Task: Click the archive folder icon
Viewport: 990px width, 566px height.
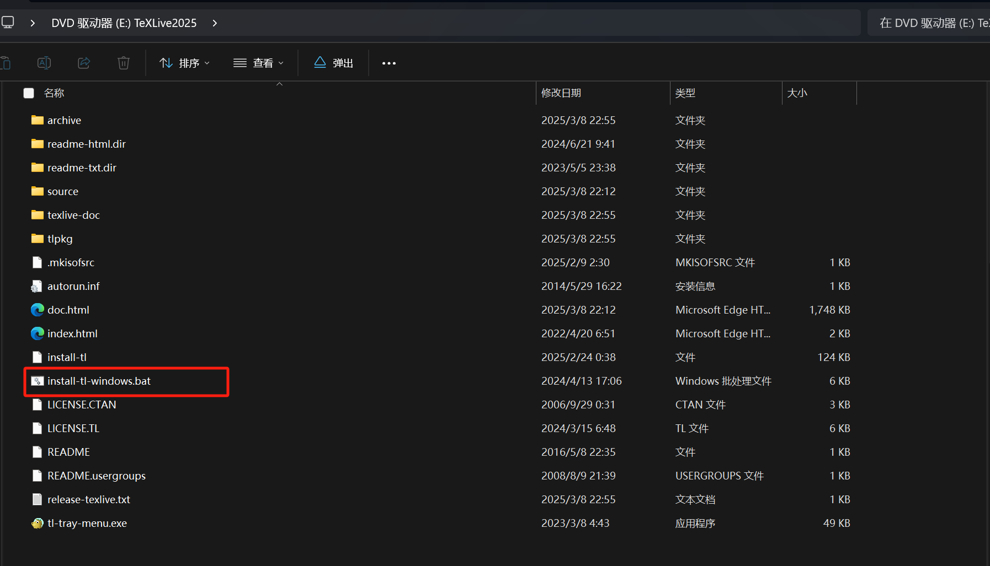Action: tap(38, 120)
